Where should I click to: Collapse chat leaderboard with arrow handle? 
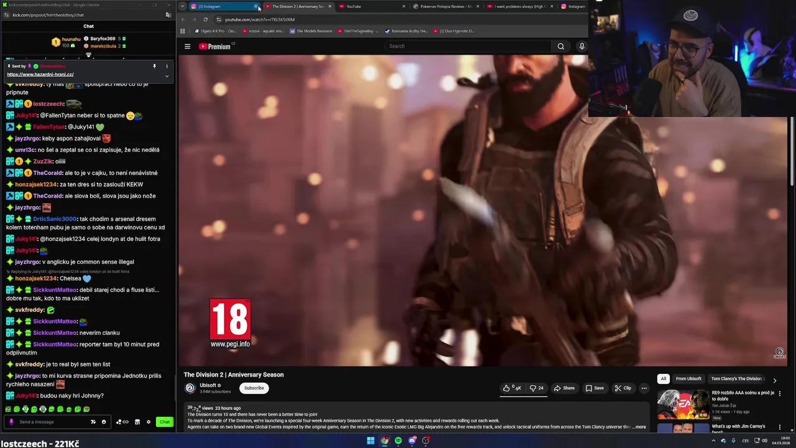click(88, 55)
